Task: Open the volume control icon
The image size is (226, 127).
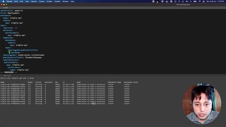Action: pos(187,1)
